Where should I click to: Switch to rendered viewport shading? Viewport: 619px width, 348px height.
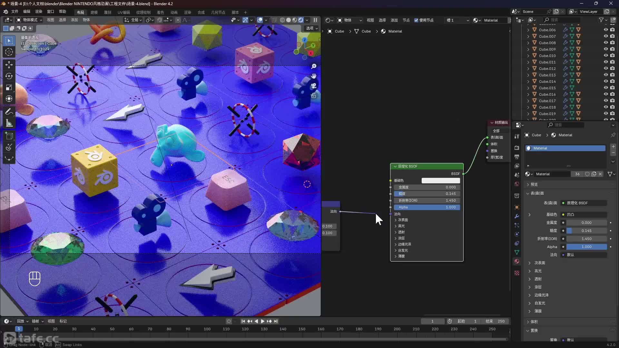click(x=301, y=20)
